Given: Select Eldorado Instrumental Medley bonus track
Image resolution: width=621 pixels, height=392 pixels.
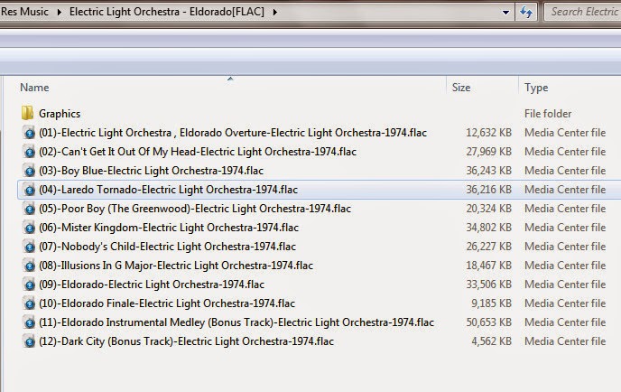Looking at the screenshot, I should coord(236,322).
